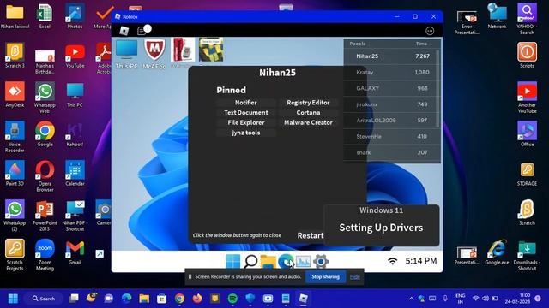Open the Roblox menu logo button
The height and width of the screenshot is (308, 549).
[x=124, y=31]
